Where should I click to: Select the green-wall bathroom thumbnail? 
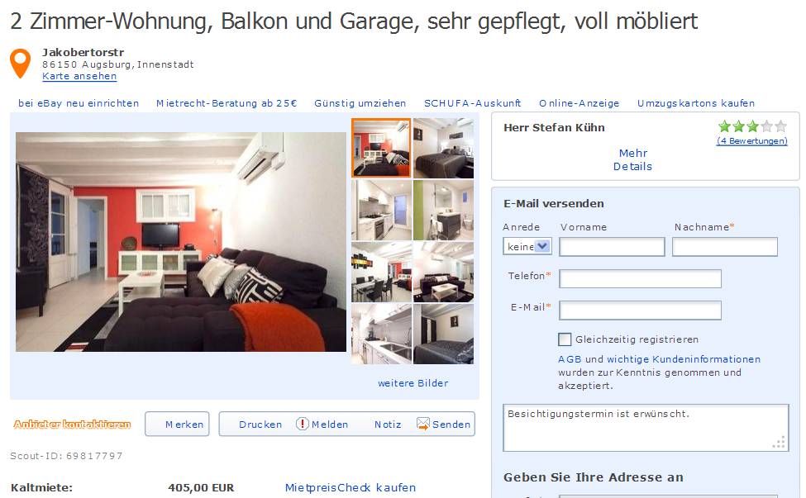[444, 210]
